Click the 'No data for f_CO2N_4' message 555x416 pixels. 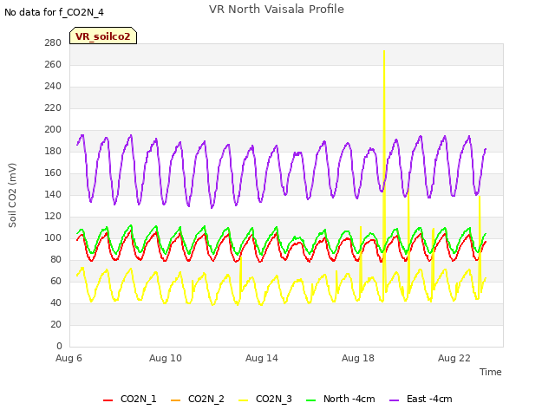[54, 12]
